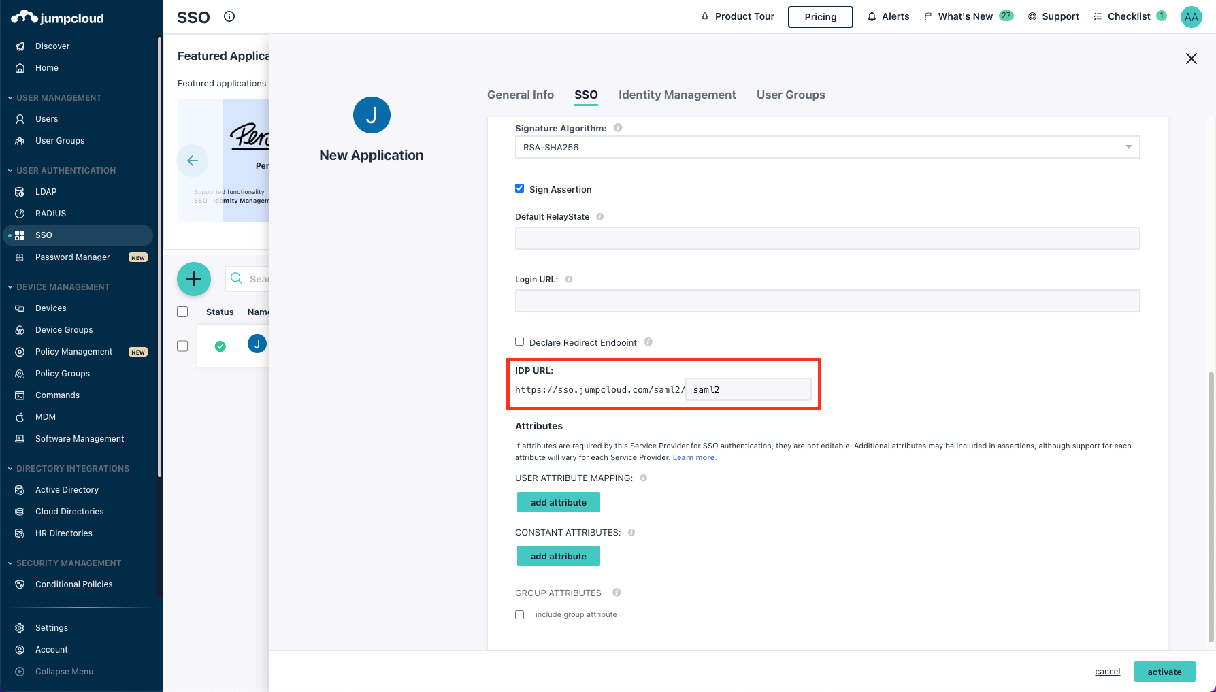This screenshot has height=692, width=1216.
Task: Open Active Directory integration
Action: point(67,490)
